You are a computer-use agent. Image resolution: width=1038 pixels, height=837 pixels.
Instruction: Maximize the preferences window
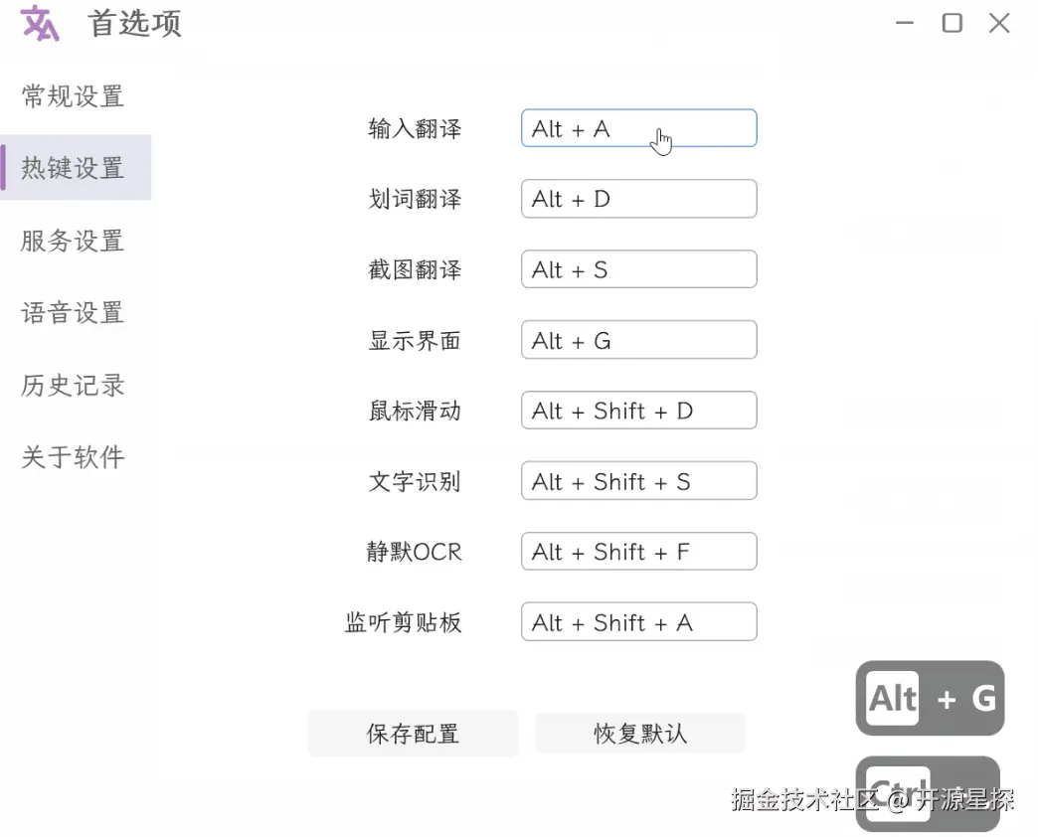click(951, 23)
